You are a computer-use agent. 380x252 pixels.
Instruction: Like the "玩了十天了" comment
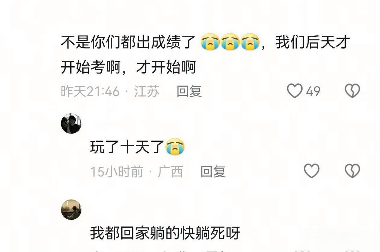[311, 171]
